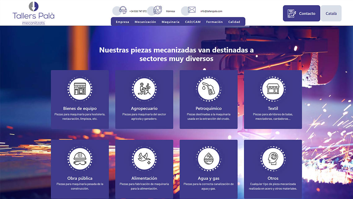
Task: Click the Tallers Palà logo
Action: click(33, 13)
